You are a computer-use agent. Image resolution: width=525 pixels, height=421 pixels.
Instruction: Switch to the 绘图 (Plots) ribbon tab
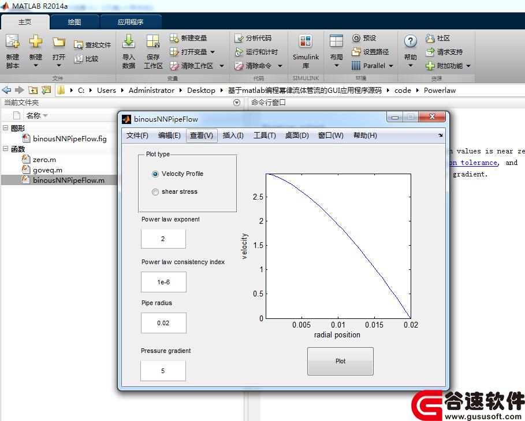[75, 22]
